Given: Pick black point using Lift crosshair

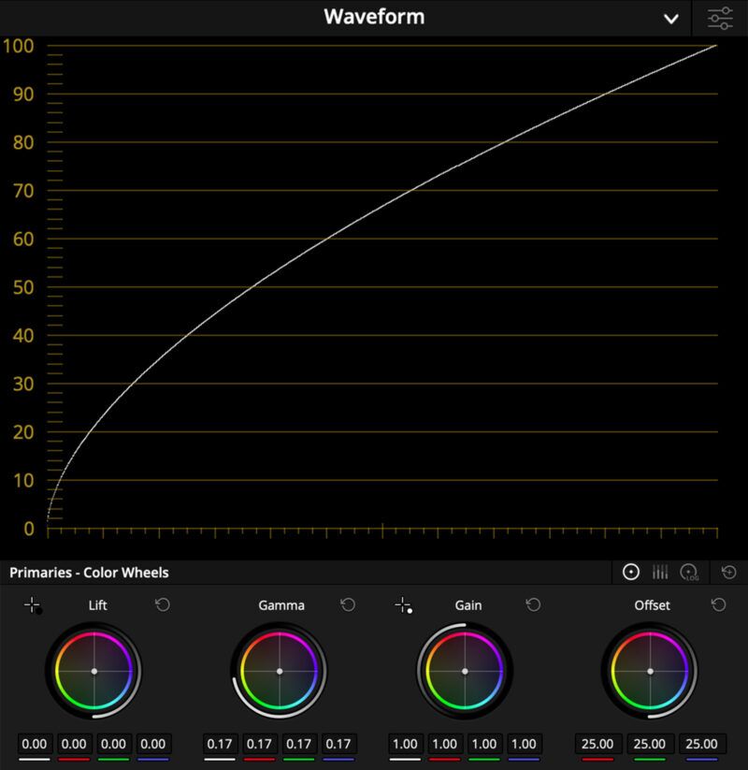Looking at the screenshot, I should pos(33,605).
